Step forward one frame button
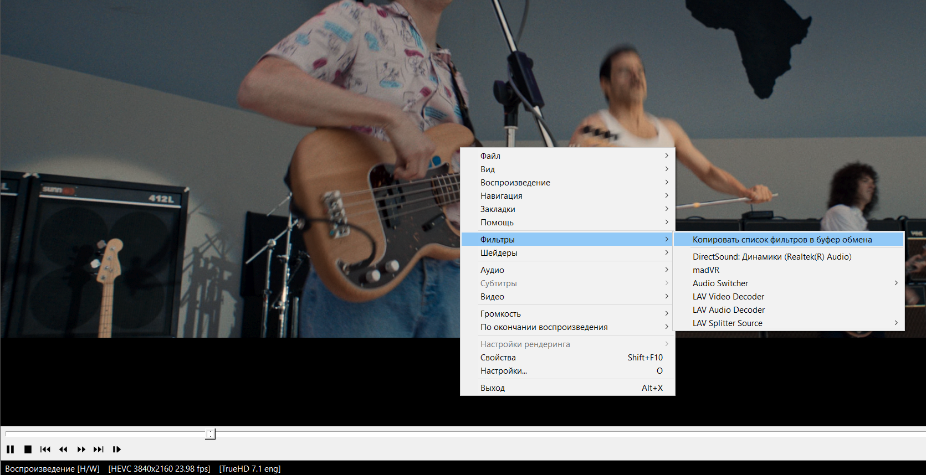Image resolution: width=926 pixels, height=475 pixels. [x=116, y=450]
